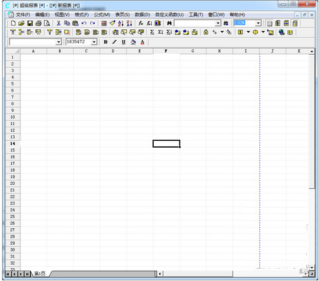This screenshot has width=319, height=281.
Task: Click the red font color A button
Action: (142, 42)
